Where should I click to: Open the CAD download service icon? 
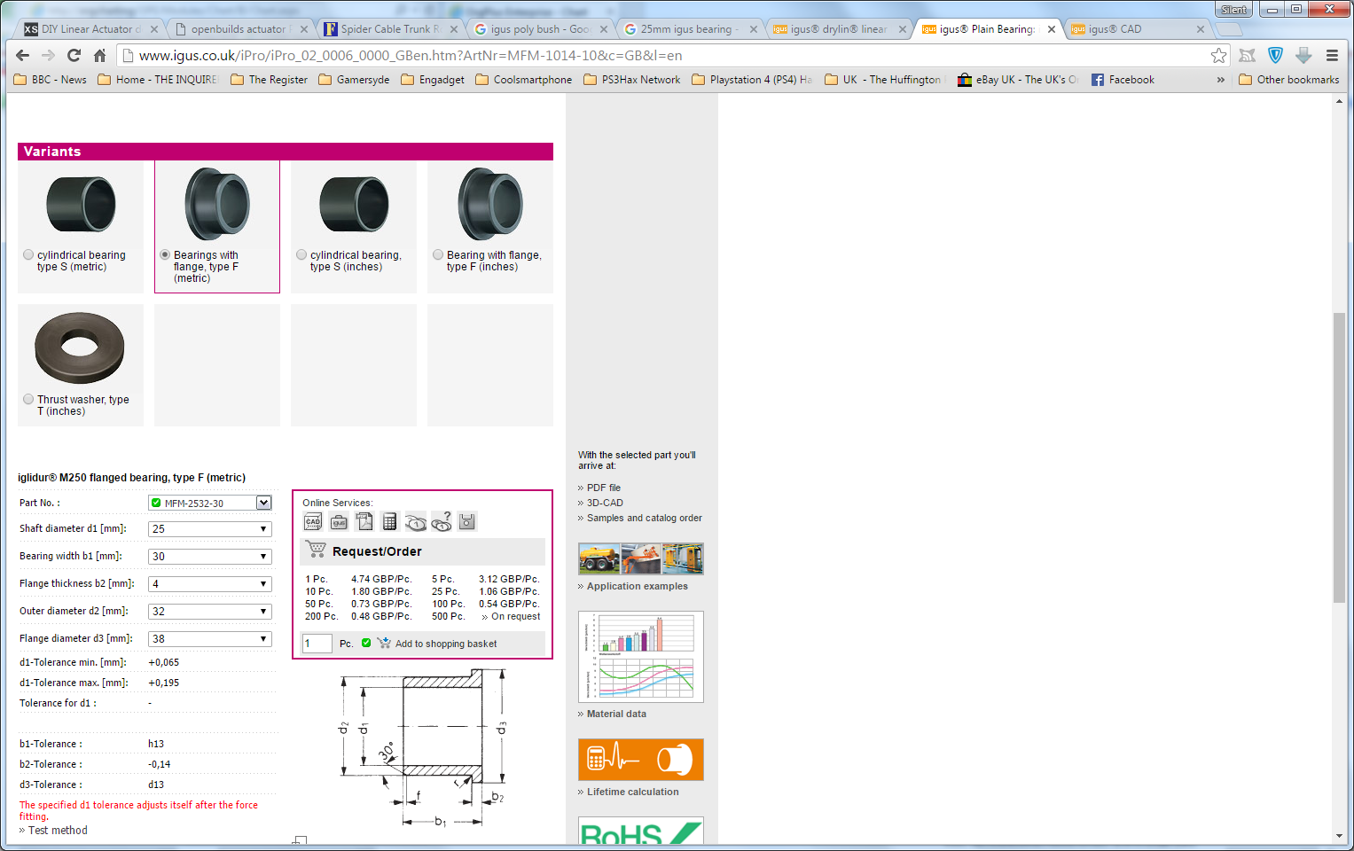click(x=313, y=522)
